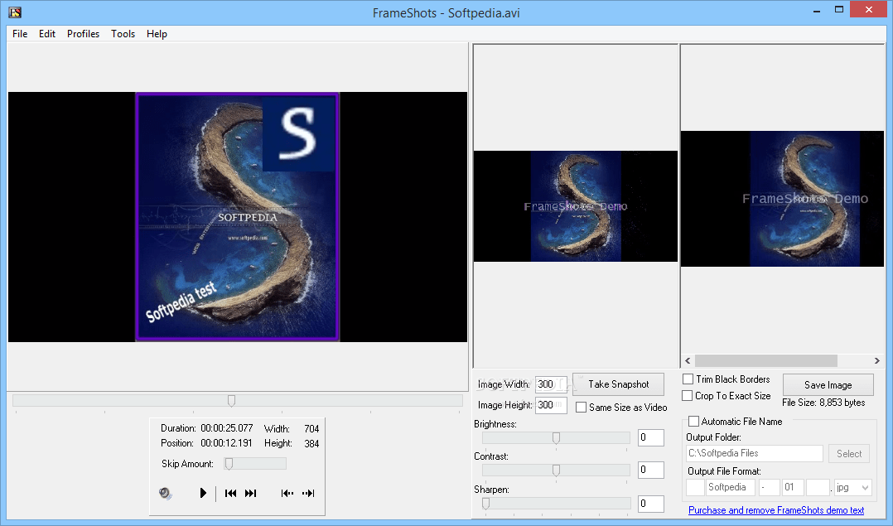Start video playback with the play button
Image resolution: width=893 pixels, height=526 pixels.
(x=203, y=493)
